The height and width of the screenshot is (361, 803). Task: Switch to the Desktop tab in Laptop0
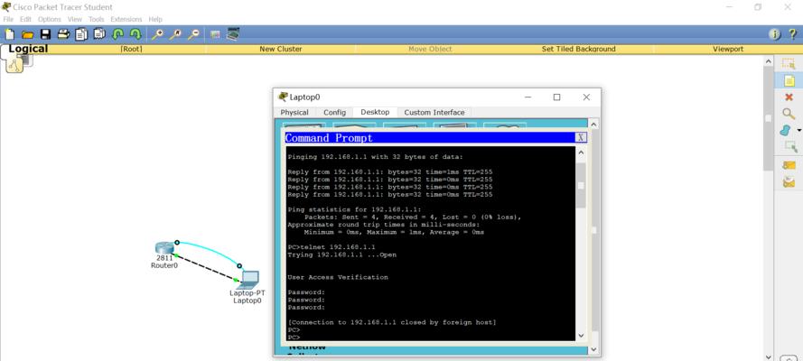375,112
